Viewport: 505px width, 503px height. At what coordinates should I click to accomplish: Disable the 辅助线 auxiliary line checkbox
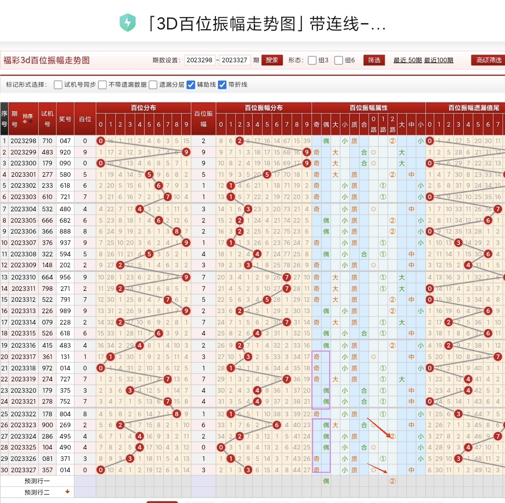pyautogui.click(x=191, y=85)
